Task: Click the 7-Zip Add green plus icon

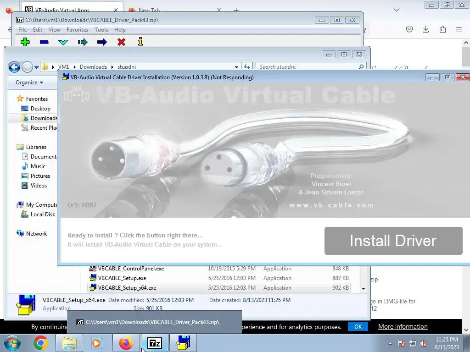Action: 25,42
